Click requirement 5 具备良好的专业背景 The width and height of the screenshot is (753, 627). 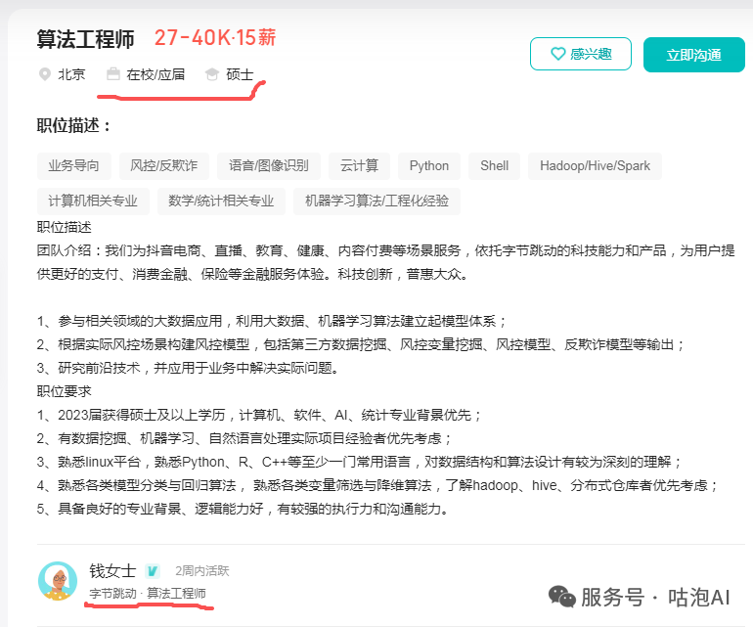[243, 509]
